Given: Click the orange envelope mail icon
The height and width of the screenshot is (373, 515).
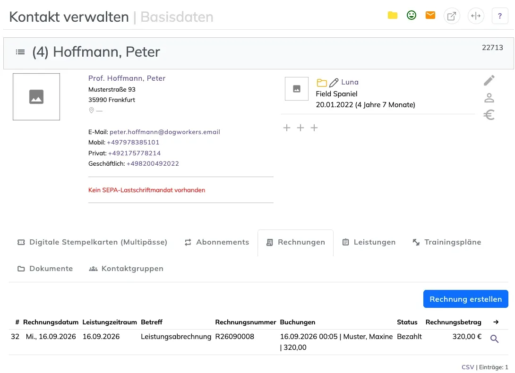Looking at the screenshot, I should 430,15.
